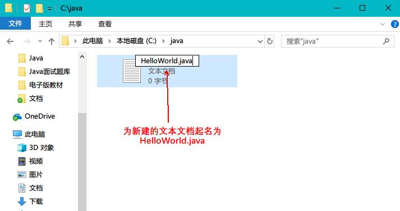The height and width of the screenshot is (211, 400).
Task: Open the dropdown chevron after 本地磁盘 (C:) breadcrumb
Action: (163, 41)
